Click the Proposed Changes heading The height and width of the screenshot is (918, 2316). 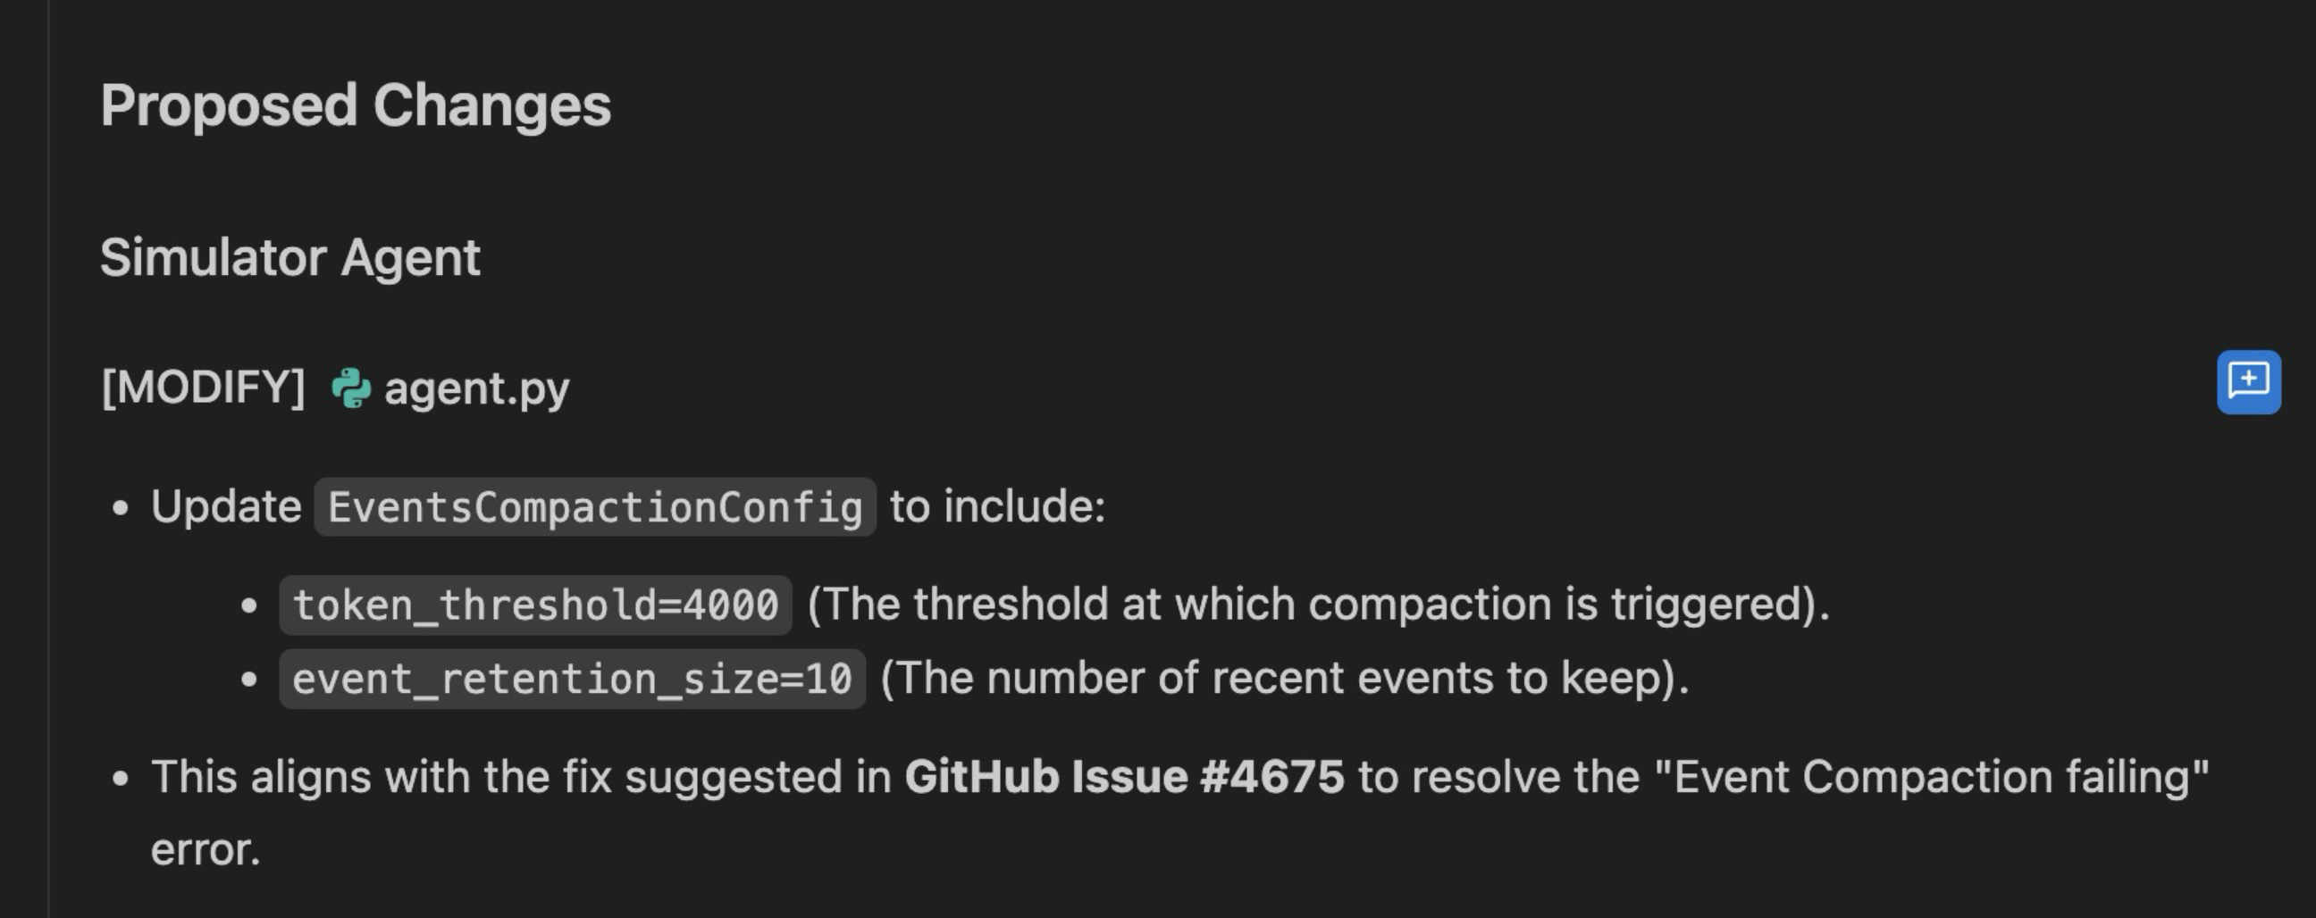pyautogui.click(x=355, y=106)
